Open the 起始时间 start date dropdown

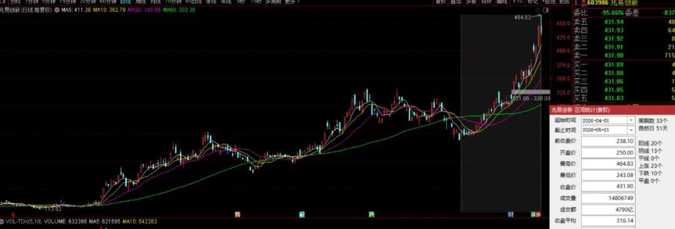point(631,120)
